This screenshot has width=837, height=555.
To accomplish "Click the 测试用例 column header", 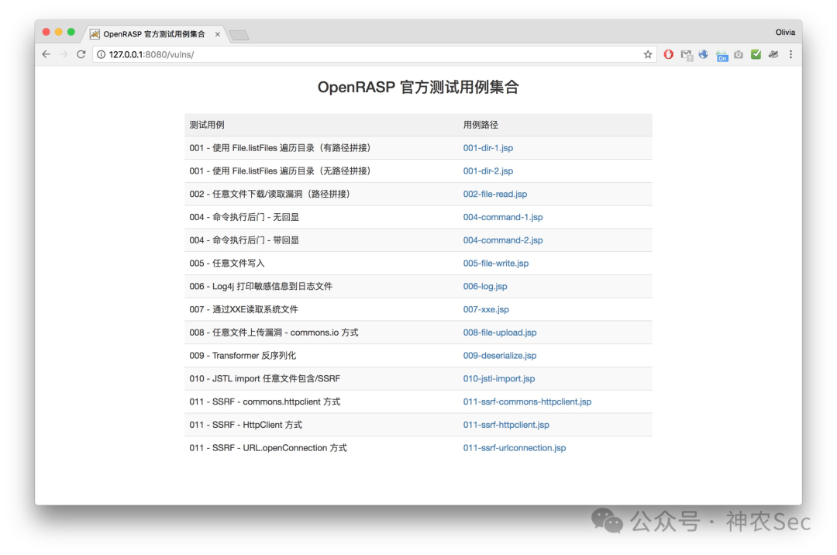I will (x=207, y=125).
